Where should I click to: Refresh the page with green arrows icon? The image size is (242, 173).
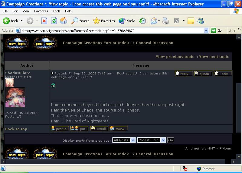coord(54,21)
